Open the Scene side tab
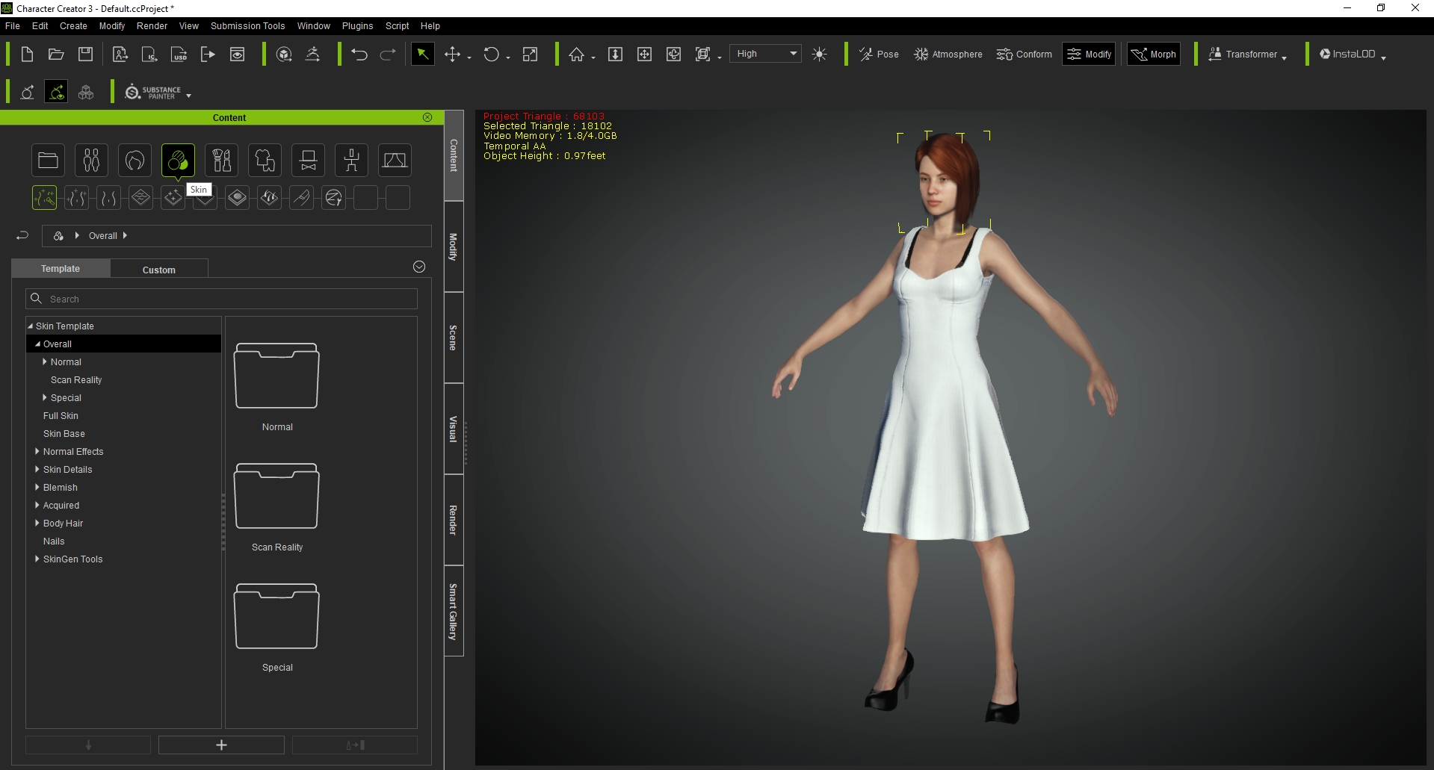This screenshot has width=1434, height=770. pos(454,338)
